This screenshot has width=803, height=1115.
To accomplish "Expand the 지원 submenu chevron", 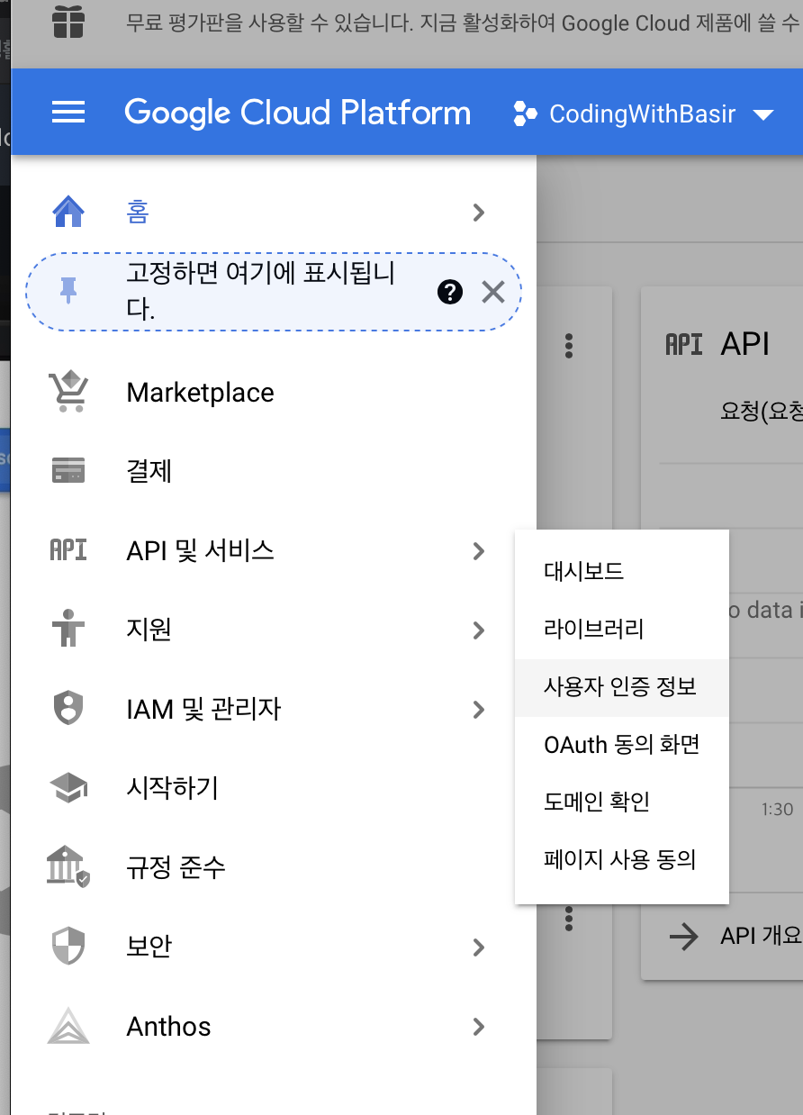I will [479, 630].
